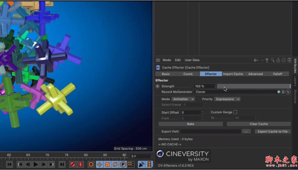Click the Record MoGenerator picker icon
298x170 pixels.
click(x=288, y=92)
